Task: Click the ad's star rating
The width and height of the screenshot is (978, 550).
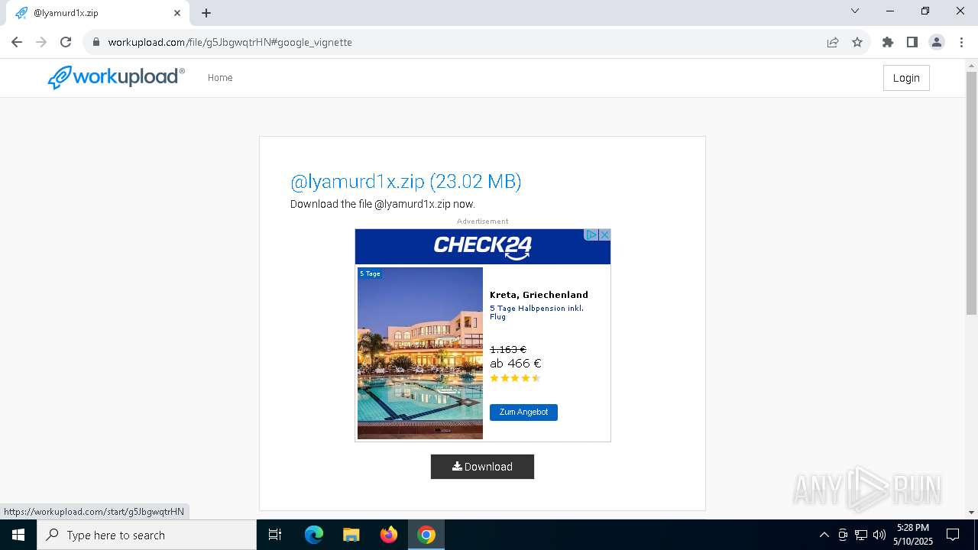Action: (515, 378)
